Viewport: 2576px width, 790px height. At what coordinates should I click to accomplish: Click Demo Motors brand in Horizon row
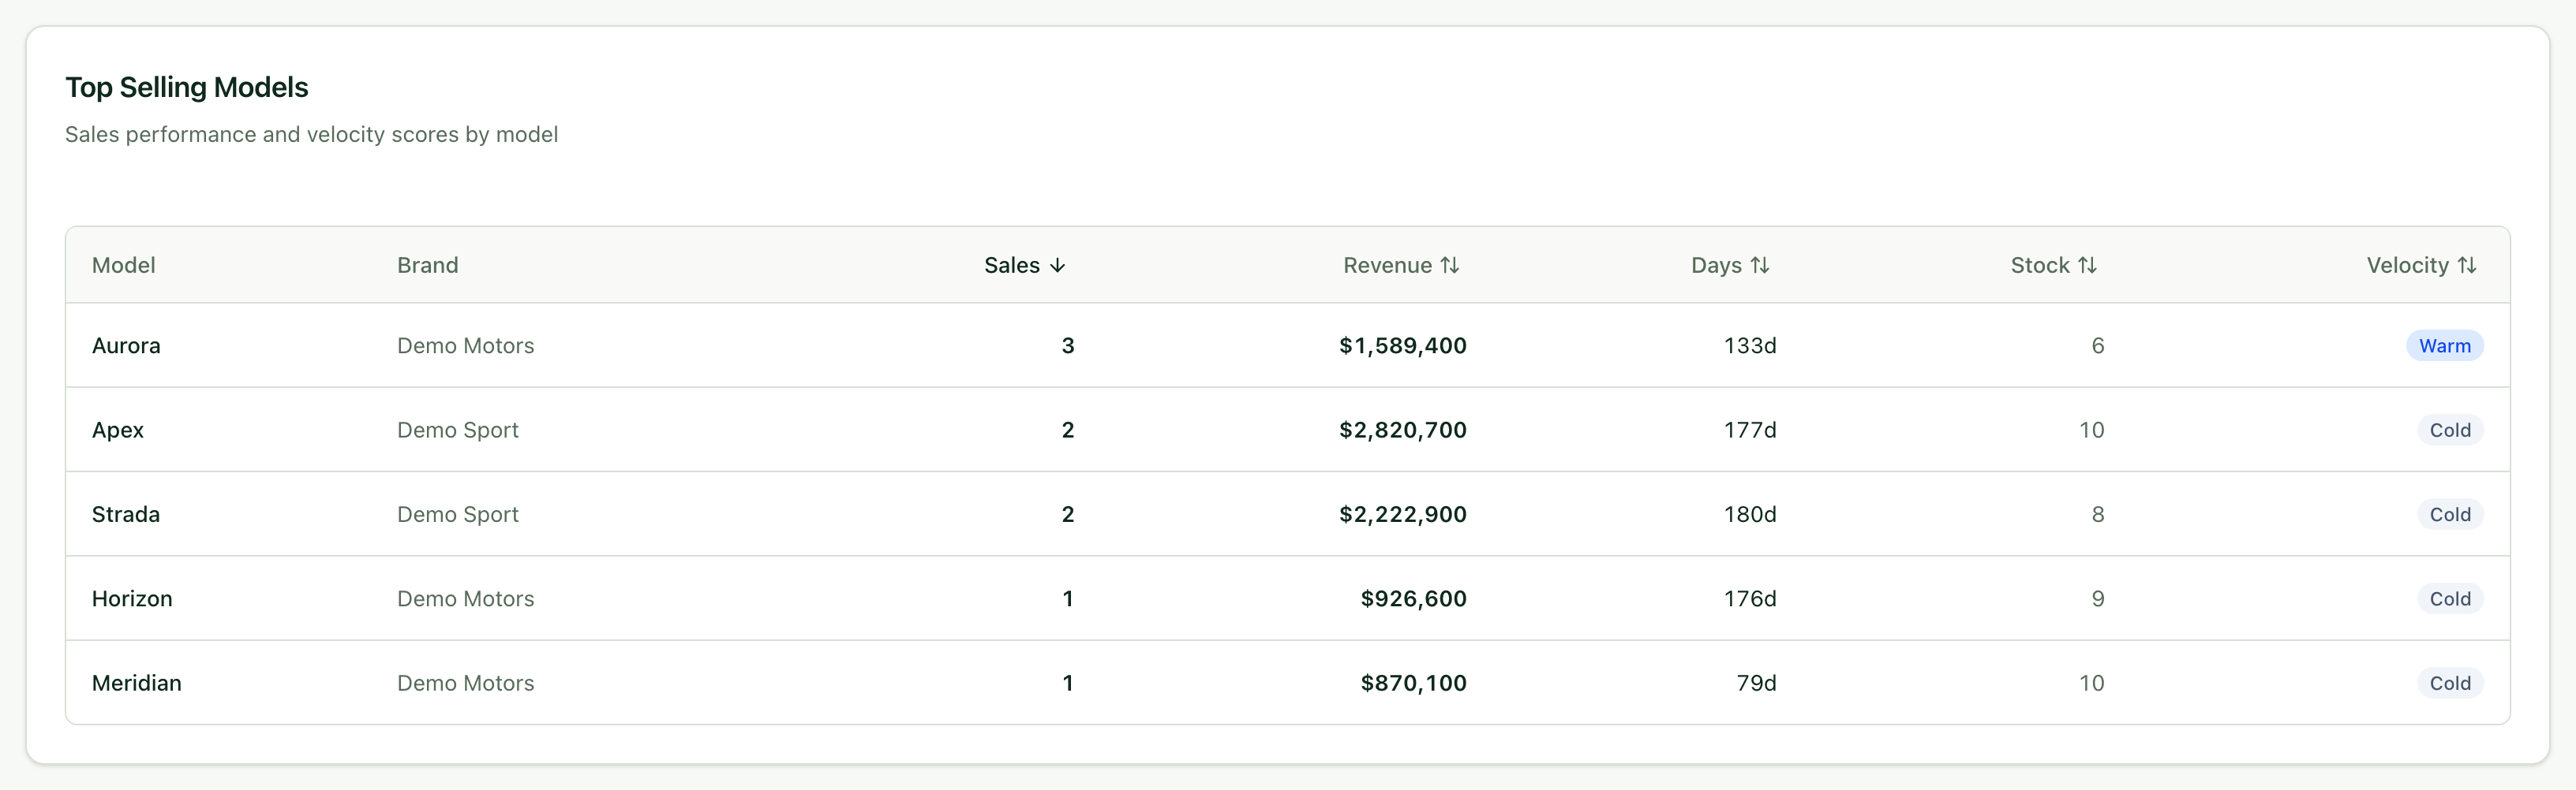click(466, 599)
